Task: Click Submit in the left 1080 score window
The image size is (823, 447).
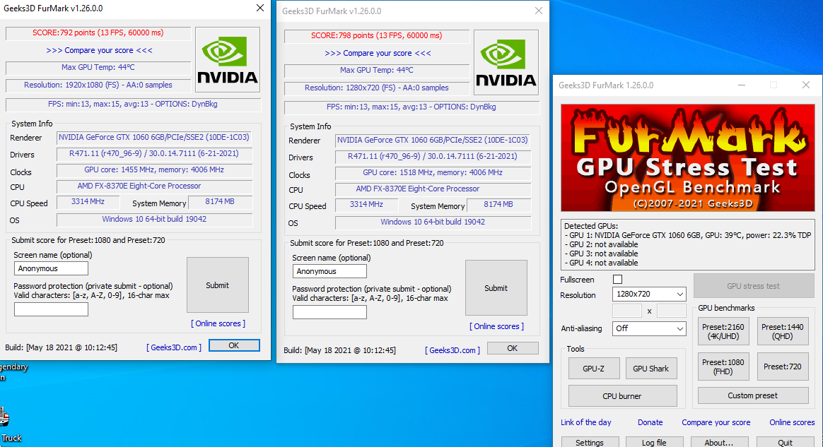Action: [x=217, y=285]
